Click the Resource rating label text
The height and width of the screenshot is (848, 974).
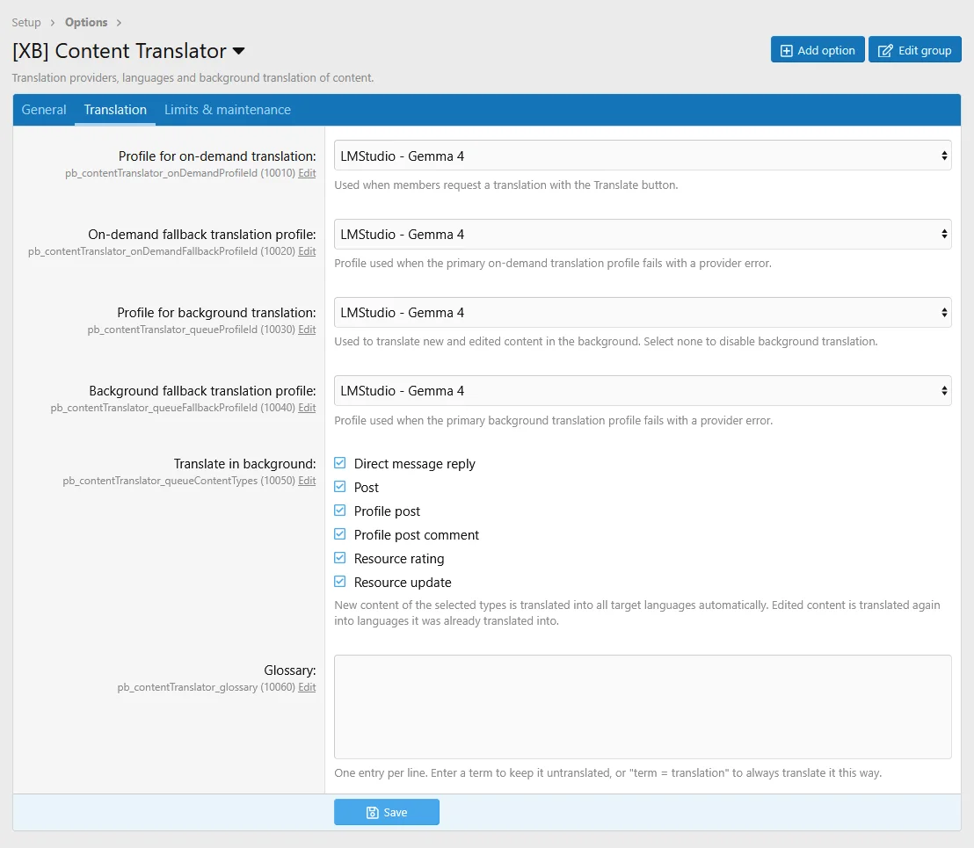click(x=399, y=559)
